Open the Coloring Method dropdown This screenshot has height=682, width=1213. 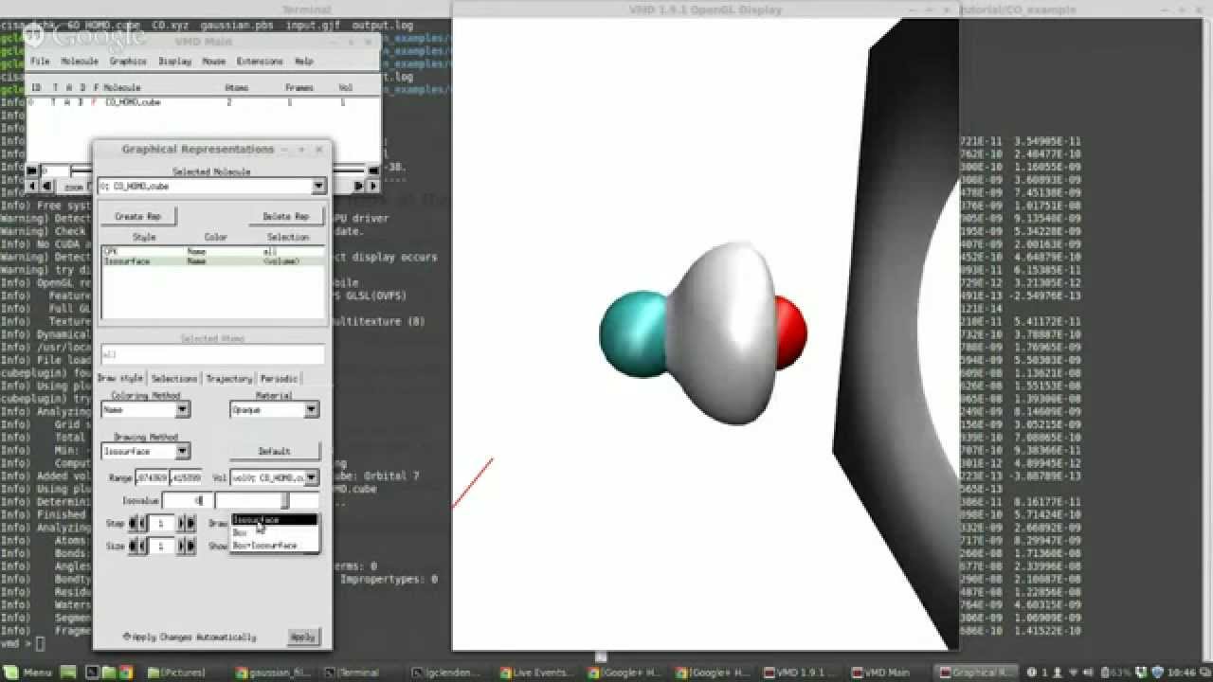coord(146,410)
